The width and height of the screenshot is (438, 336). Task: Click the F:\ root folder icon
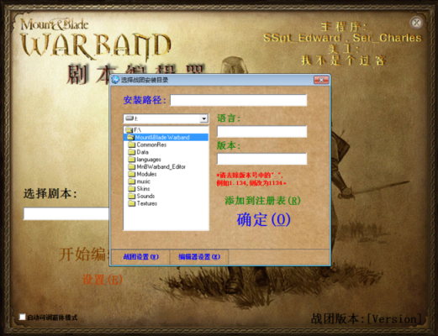[x=129, y=130]
